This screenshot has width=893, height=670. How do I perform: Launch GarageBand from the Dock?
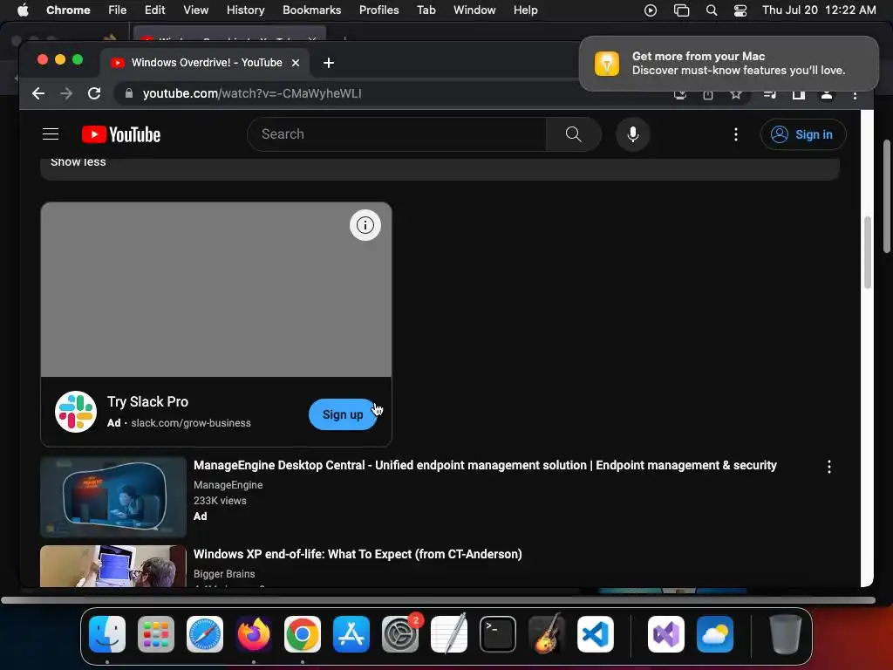[x=547, y=634]
